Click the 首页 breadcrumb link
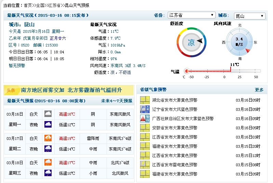273x183 pixels. [x=28, y=5]
